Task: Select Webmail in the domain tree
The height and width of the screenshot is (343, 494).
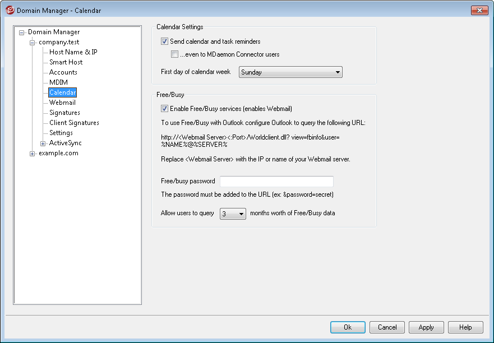Action: (62, 103)
